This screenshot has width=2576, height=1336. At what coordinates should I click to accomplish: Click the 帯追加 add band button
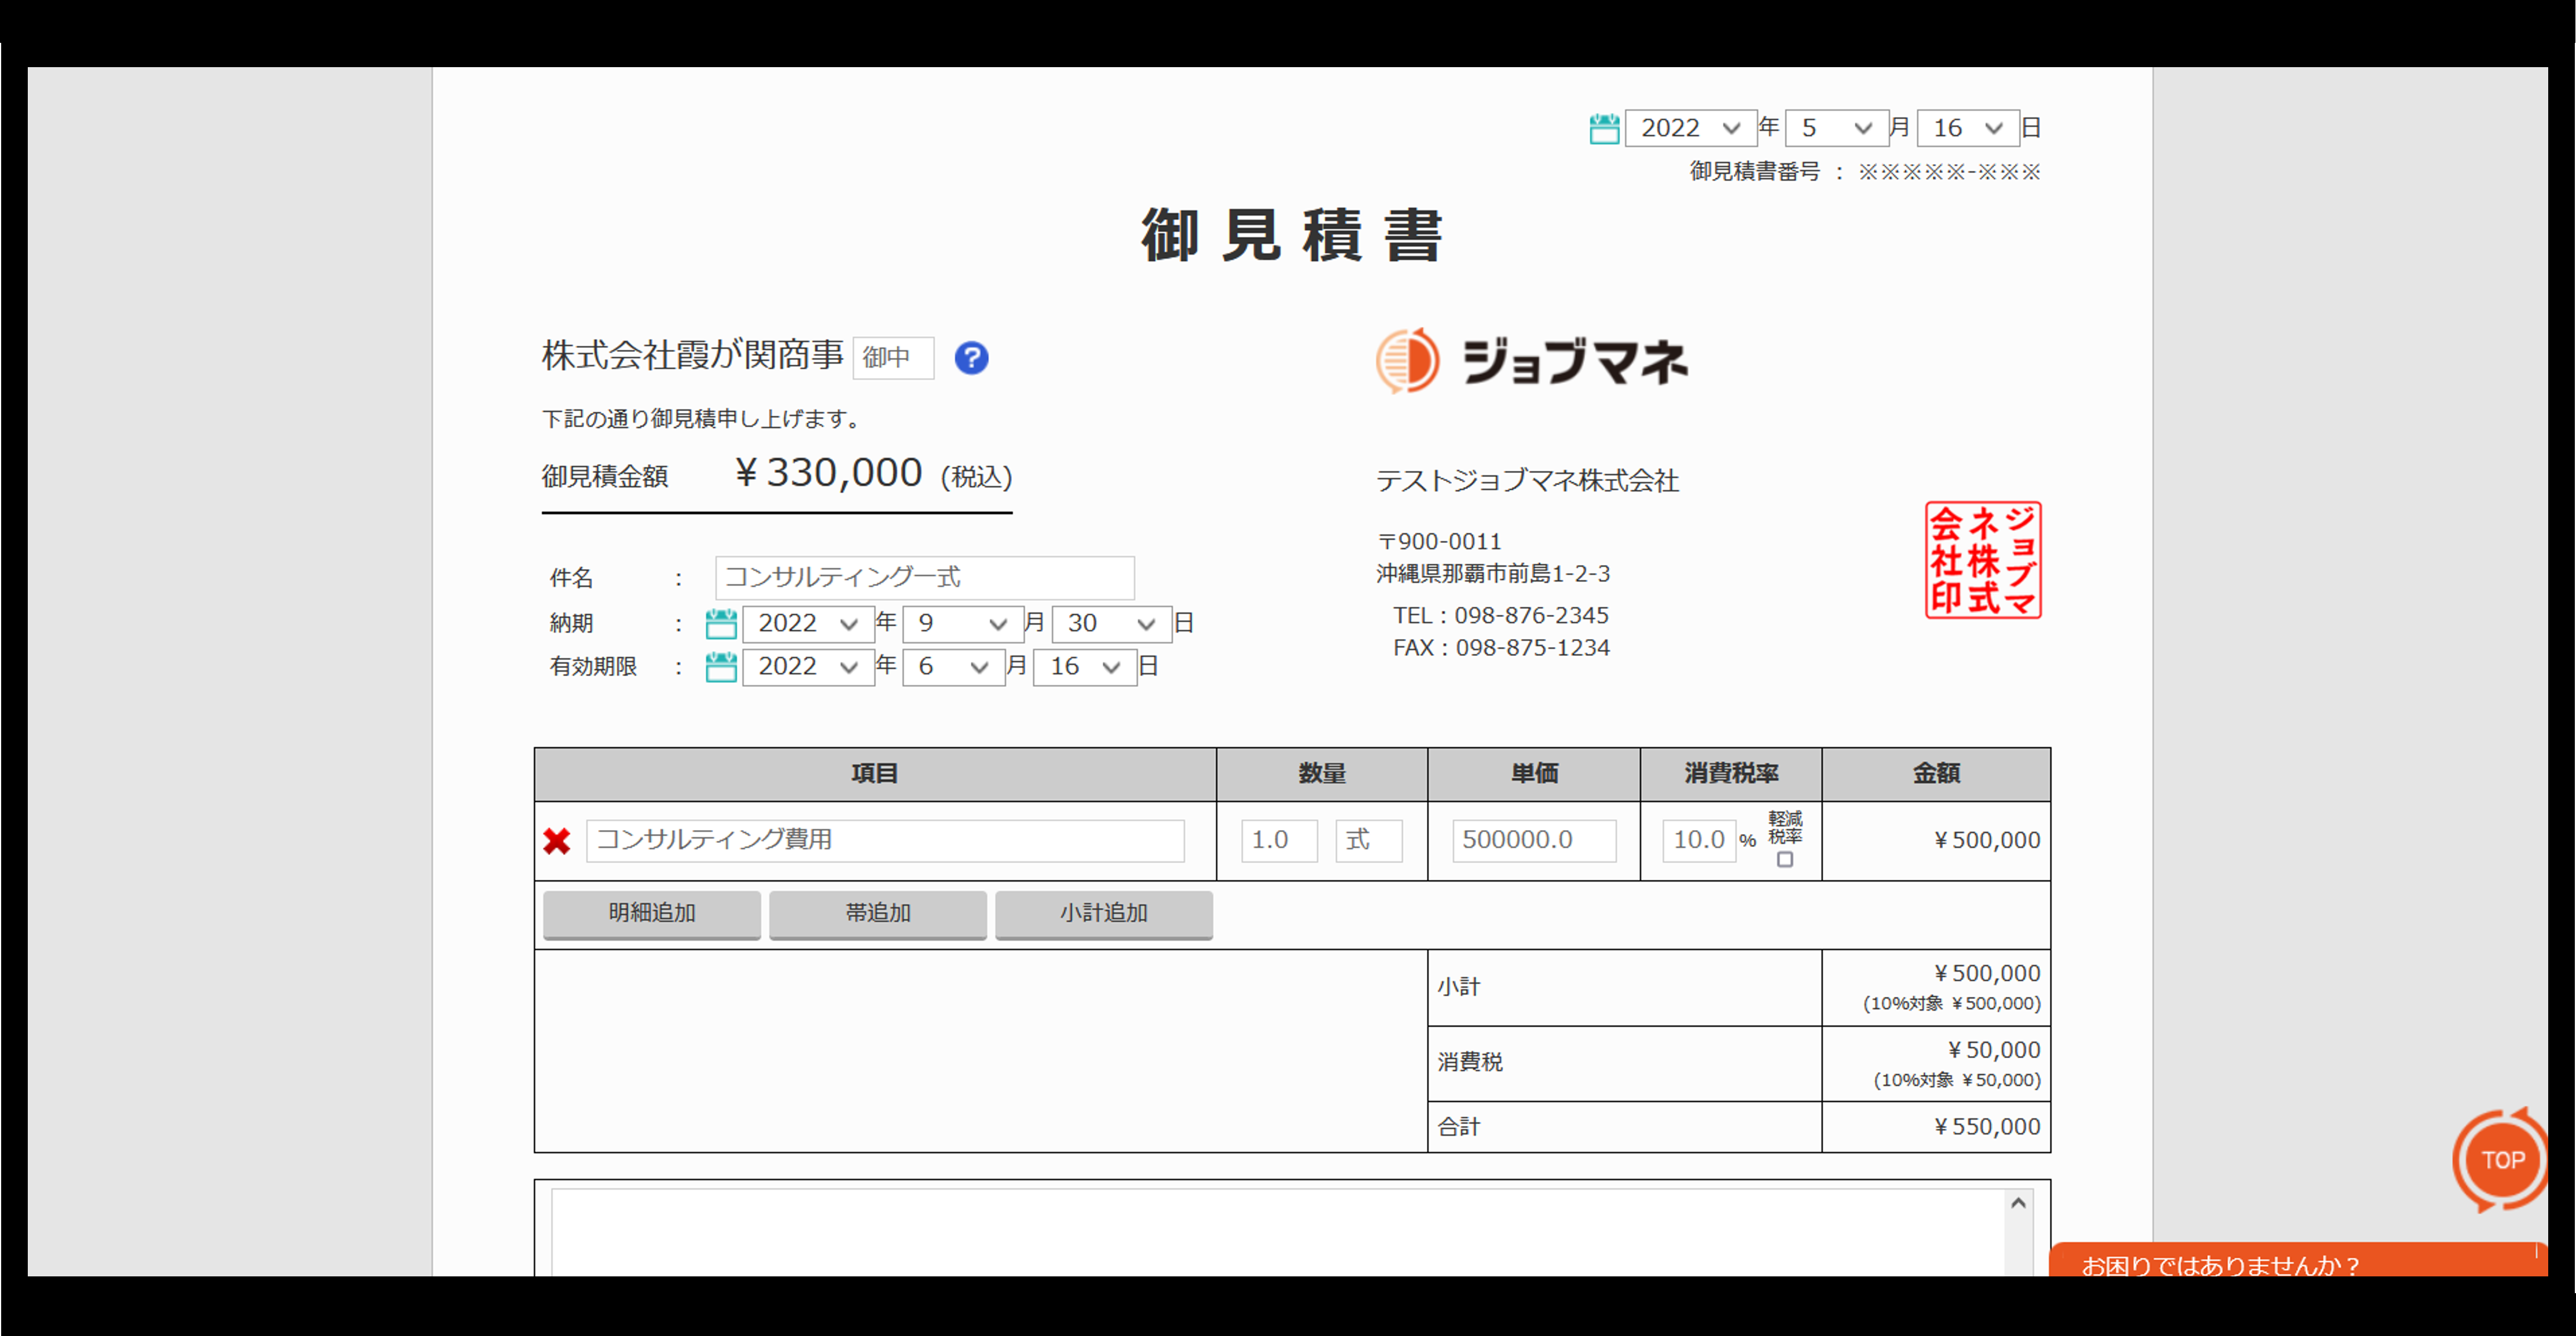(877, 913)
